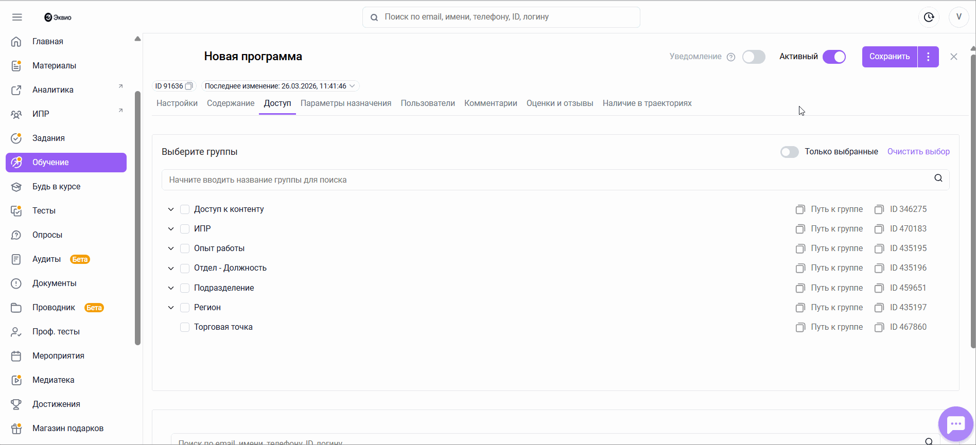Enable the Только выбранные switch
The height and width of the screenshot is (445, 976).
(x=789, y=152)
